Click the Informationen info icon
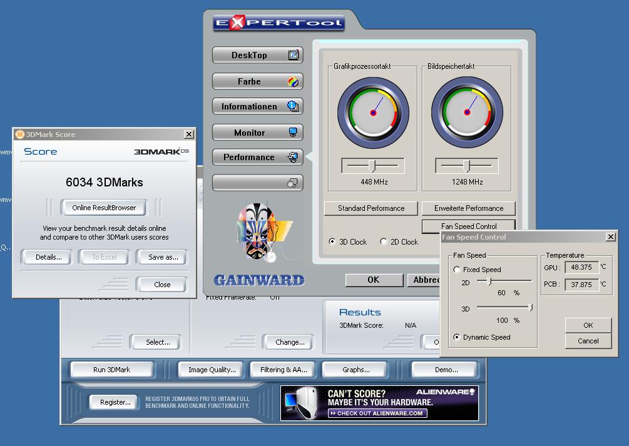Image resolution: width=629 pixels, height=446 pixels. pyautogui.click(x=293, y=106)
